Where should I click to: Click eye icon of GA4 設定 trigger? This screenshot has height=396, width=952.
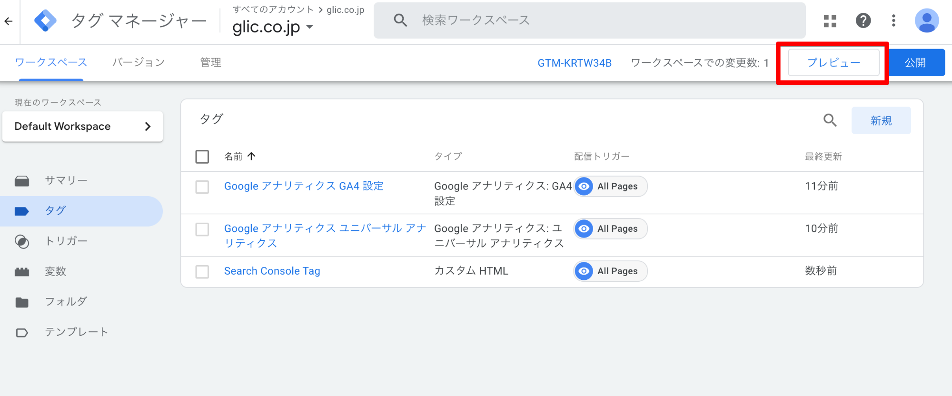pos(584,186)
